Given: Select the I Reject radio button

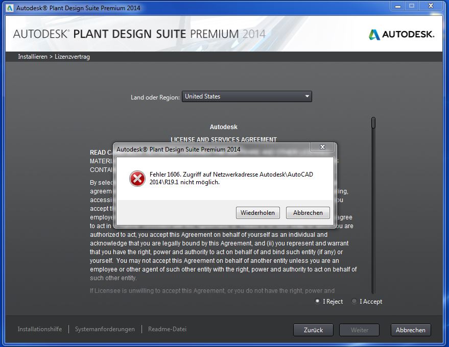Looking at the screenshot, I should pyautogui.click(x=317, y=301).
